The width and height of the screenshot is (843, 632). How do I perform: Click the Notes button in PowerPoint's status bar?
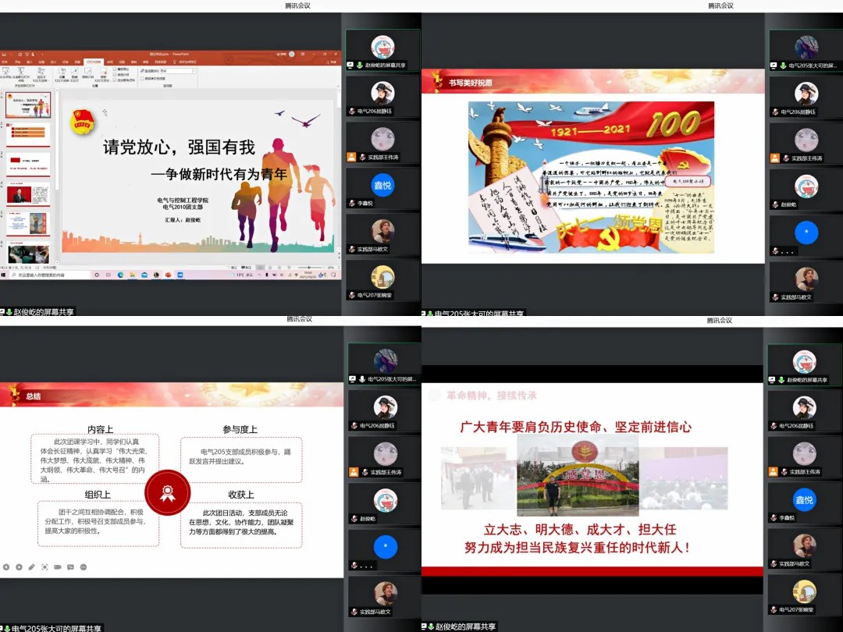pos(234,267)
